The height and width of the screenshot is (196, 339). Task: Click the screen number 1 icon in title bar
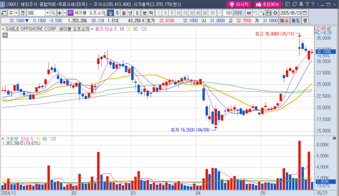tap(2, 4)
